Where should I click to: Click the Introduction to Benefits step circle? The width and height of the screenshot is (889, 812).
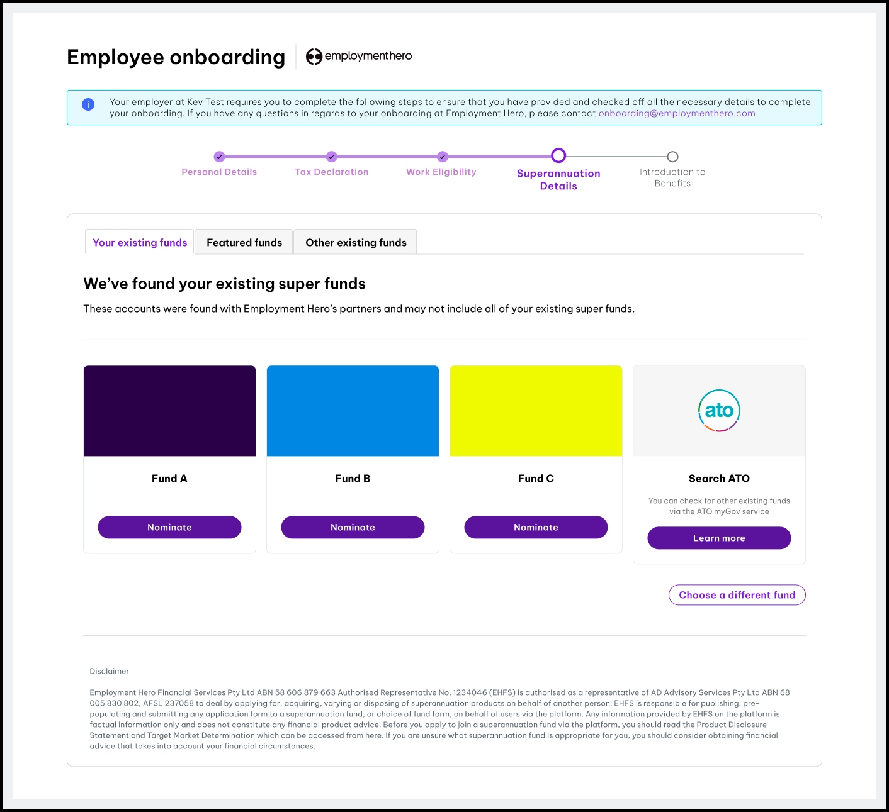click(x=672, y=157)
